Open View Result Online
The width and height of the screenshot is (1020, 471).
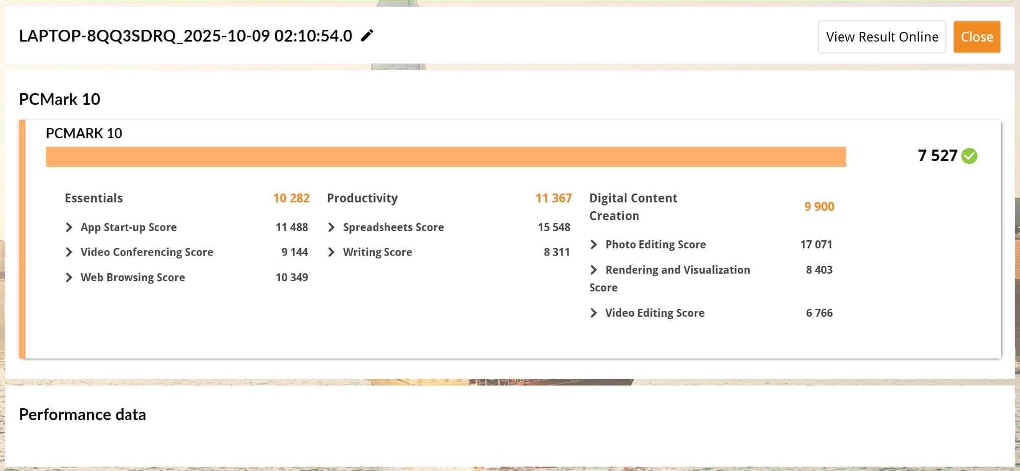pos(882,37)
